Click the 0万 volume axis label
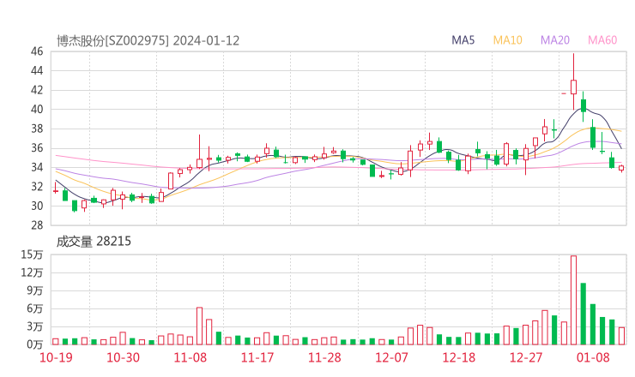This screenshot has height=377, width=635. 35,344
